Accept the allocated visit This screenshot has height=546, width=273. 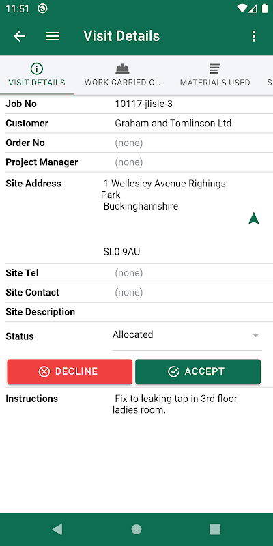pyautogui.click(x=198, y=371)
